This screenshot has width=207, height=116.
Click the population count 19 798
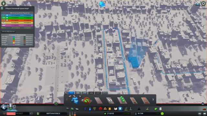click(x=140, y=113)
